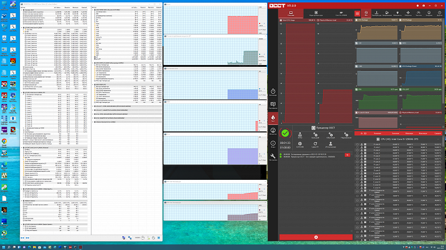Click the red hamburger menu button

pyautogui.click(x=357, y=13)
